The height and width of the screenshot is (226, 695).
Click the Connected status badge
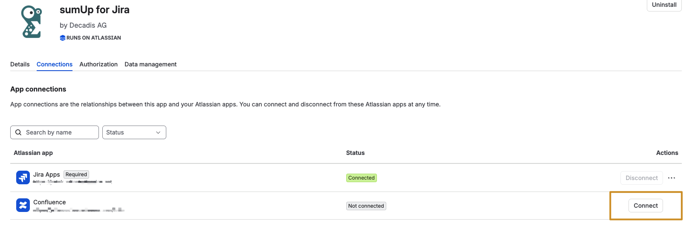362,178
